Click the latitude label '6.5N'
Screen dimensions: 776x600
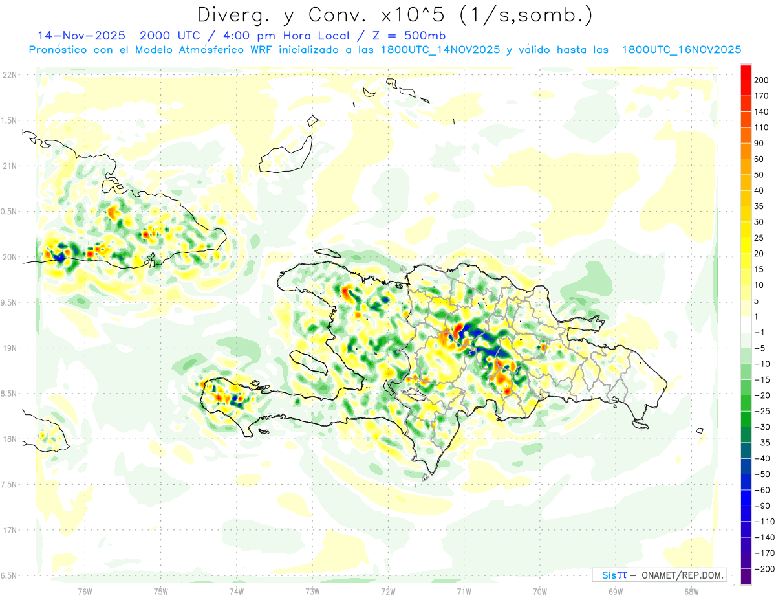click(x=8, y=575)
